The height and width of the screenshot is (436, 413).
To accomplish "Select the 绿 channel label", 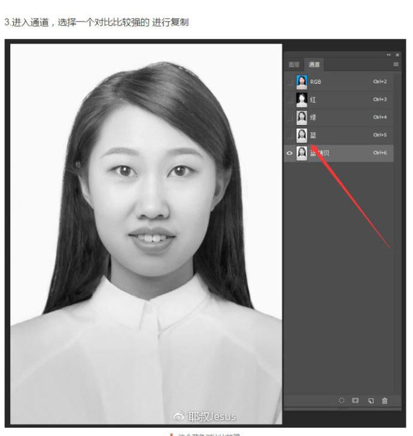I will [x=313, y=117].
